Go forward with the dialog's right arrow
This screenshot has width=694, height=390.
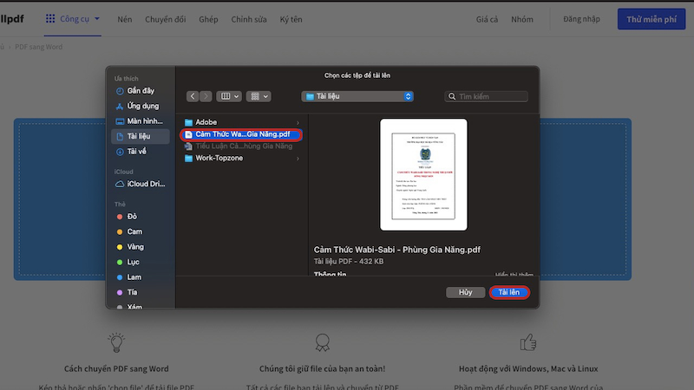coord(206,96)
